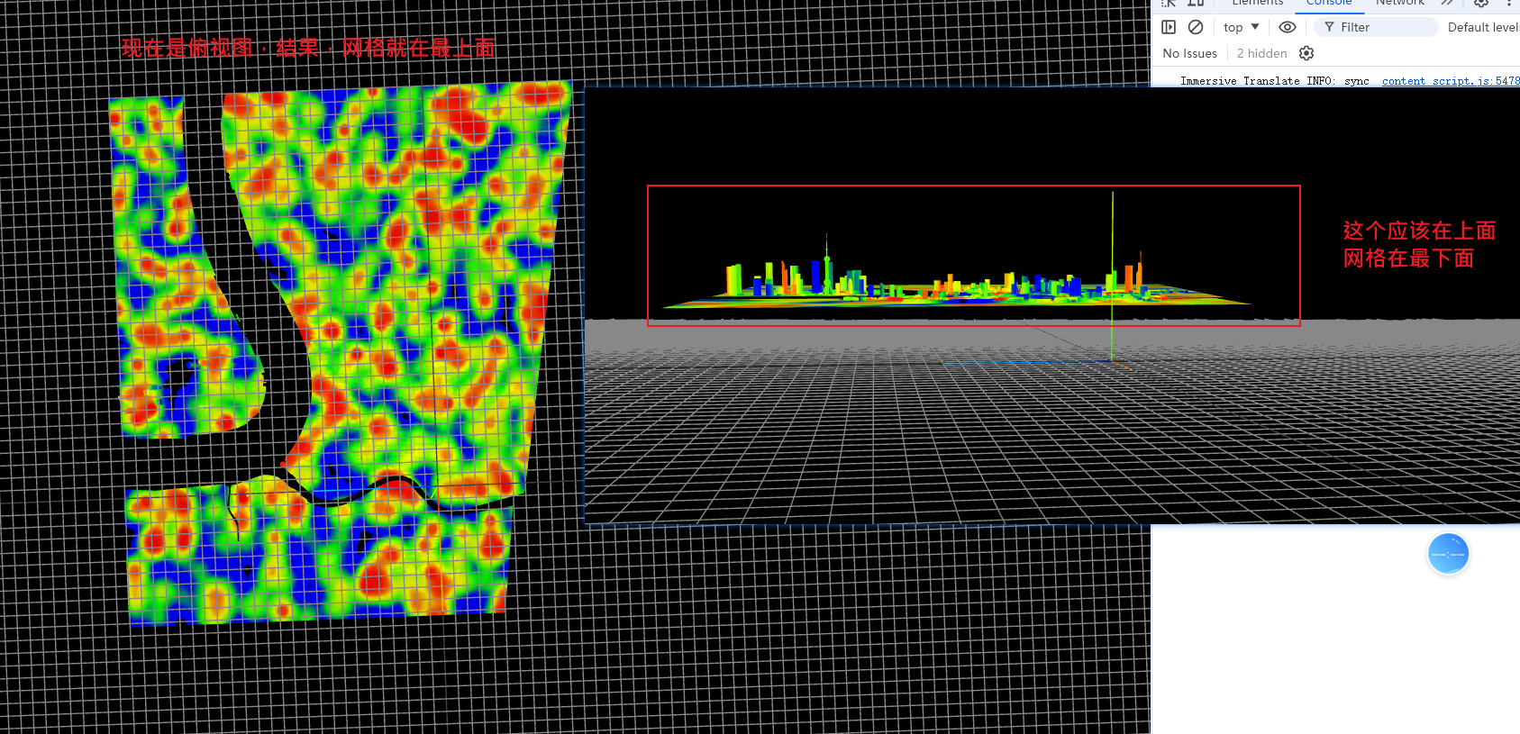Screen dimensions: 1520x734
Task: Open console settings gear beside 2 hidden
Action: [x=1306, y=53]
